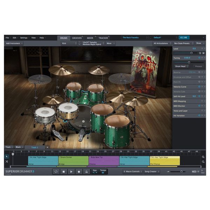Open the Default preset selector
The height and width of the screenshot is (210, 210).
point(165,38)
